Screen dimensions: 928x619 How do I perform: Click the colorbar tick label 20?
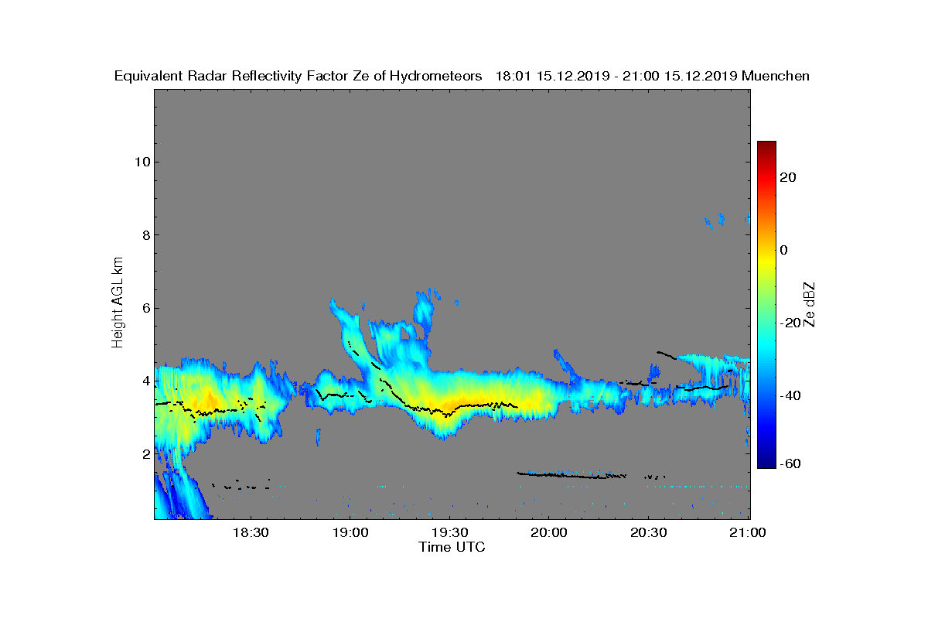(x=788, y=177)
